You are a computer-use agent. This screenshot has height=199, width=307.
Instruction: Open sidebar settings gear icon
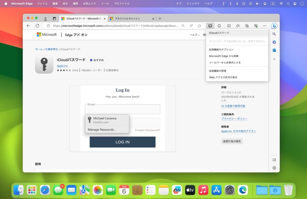tap(274, 168)
